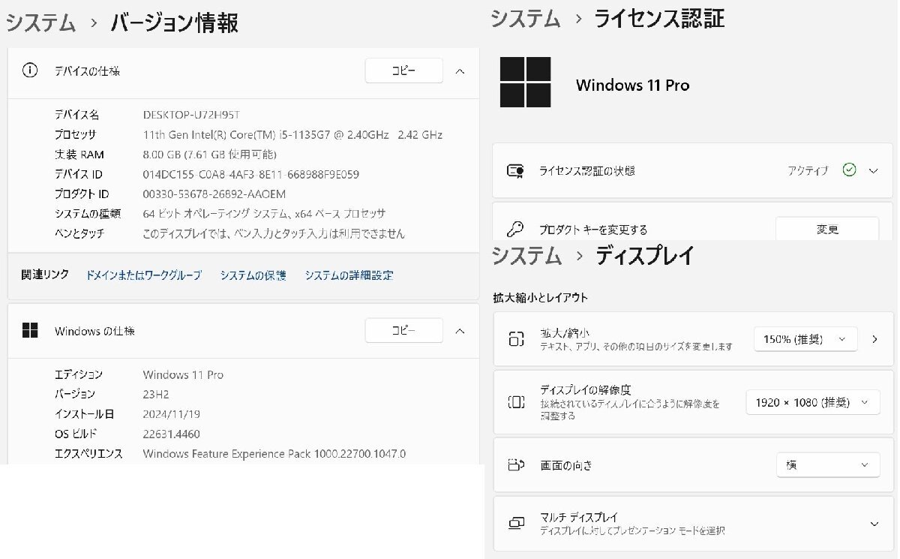
Task: Click the large Windows 11 Pro logo
Action: [x=526, y=83]
